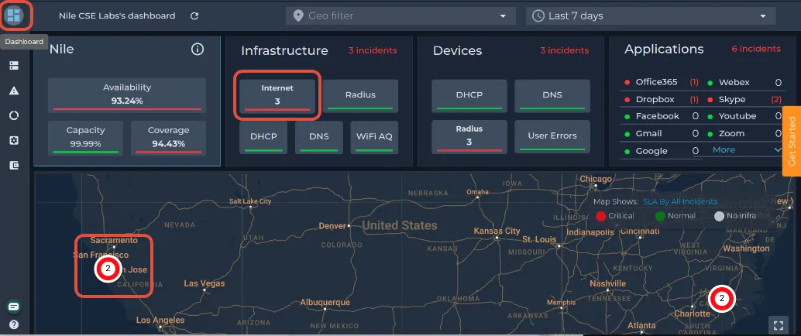Open the Dashboard icon in sidebar

point(14,15)
